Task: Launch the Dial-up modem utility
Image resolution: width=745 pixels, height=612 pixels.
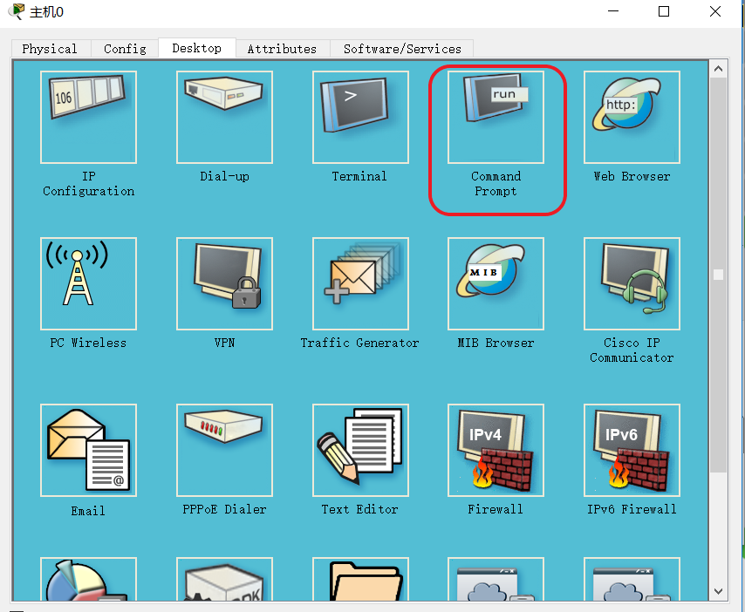Action: 224,118
